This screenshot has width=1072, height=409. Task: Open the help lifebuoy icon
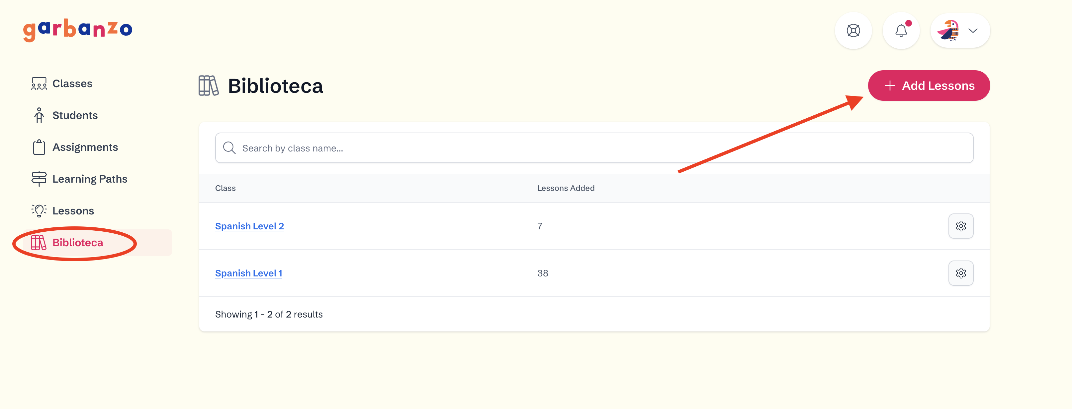(x=853, y=31)
